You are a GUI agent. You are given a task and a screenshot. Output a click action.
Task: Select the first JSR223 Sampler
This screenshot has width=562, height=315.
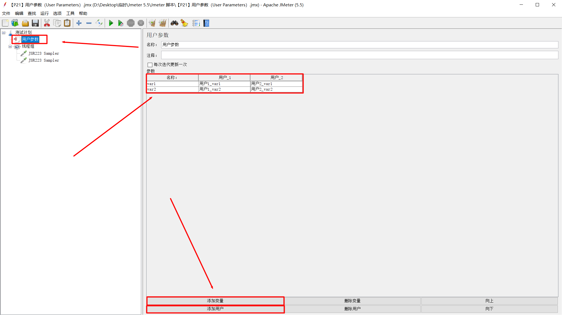(43, 53)
